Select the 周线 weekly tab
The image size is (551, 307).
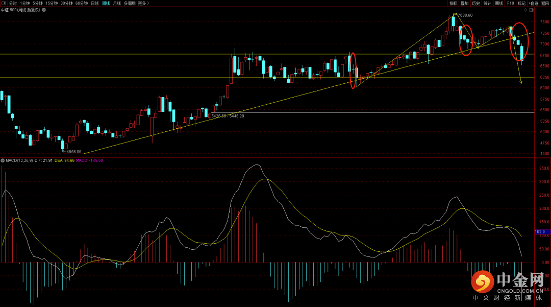(x=106, y=3)
